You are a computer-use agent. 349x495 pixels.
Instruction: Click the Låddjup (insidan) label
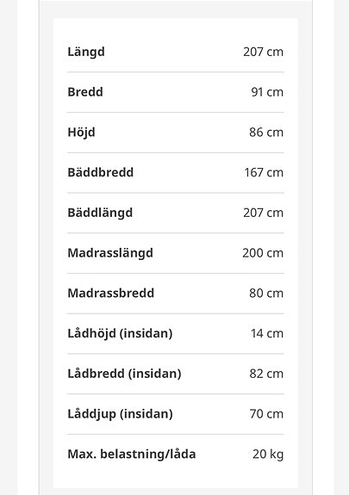click(x=120, y=414)
